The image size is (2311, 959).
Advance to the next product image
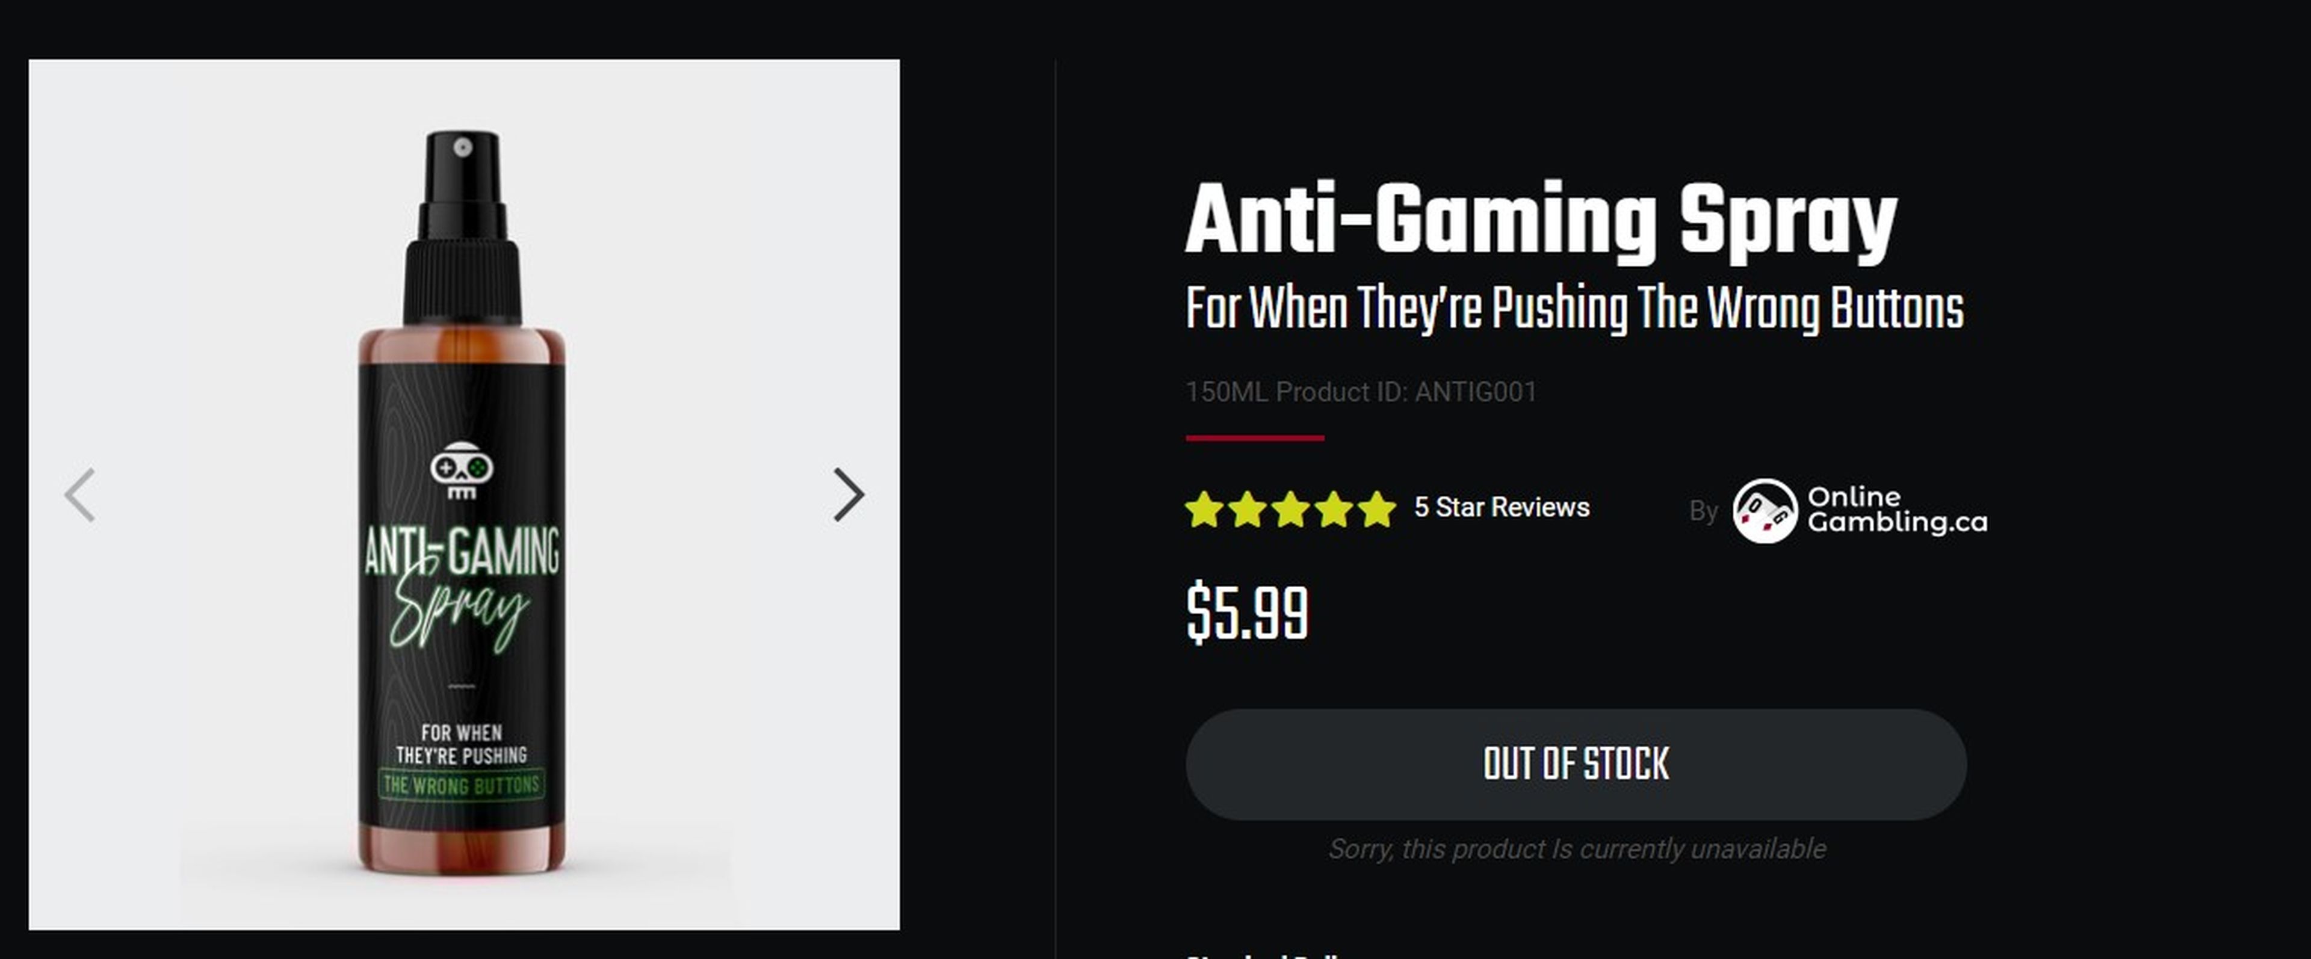tap(848, 495)
